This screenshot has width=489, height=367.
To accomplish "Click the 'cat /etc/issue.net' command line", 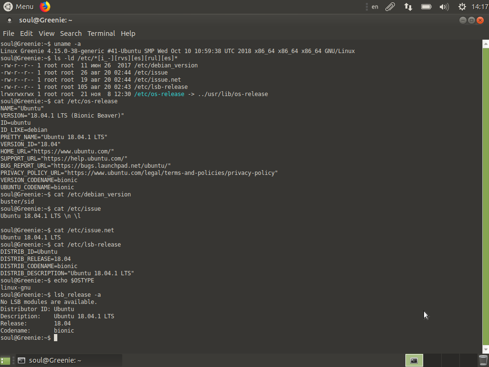I will click(x=57, y=231).
